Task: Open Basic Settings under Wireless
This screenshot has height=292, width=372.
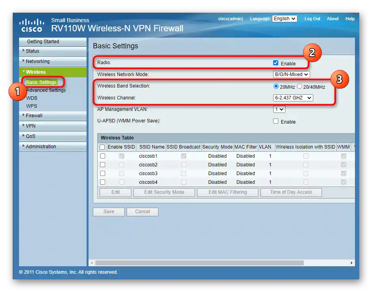Action: (41, 82)
